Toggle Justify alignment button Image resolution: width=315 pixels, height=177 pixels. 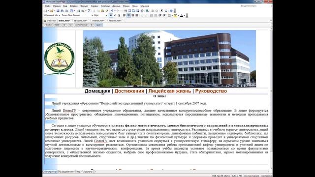[x=137, y=15]
